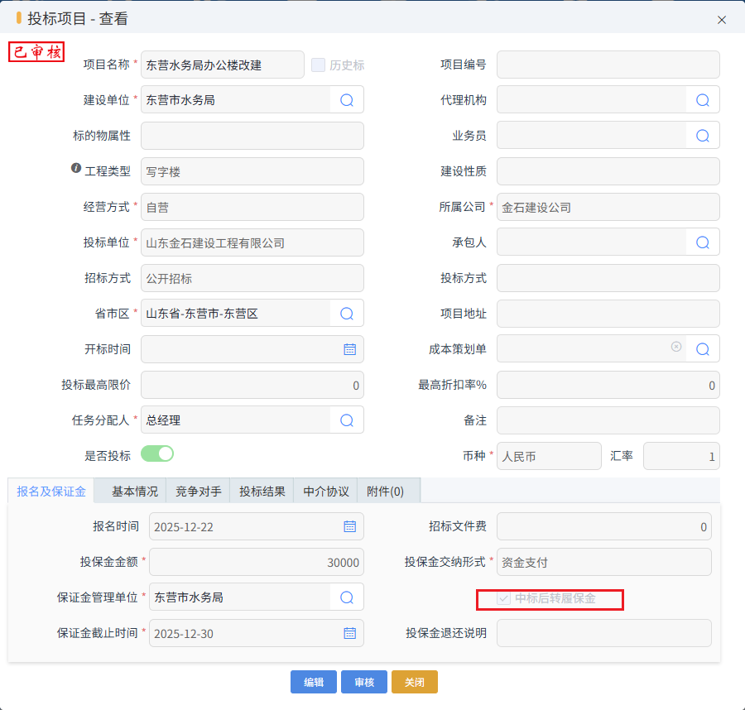The height and width of the screenshot is (710, 745).
Task: Click the 投保金退还说明 field
Action: click(604, 633)
